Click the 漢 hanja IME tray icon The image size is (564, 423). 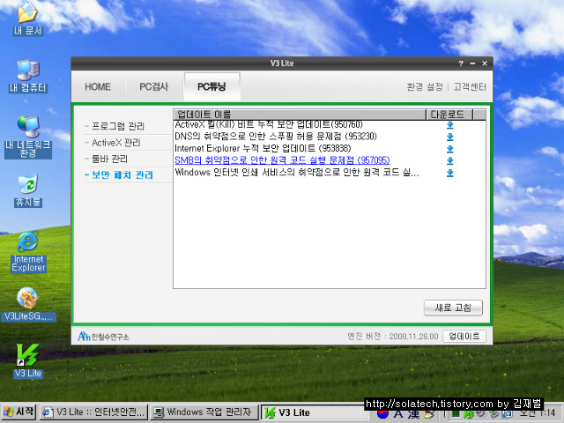point(413,414)
